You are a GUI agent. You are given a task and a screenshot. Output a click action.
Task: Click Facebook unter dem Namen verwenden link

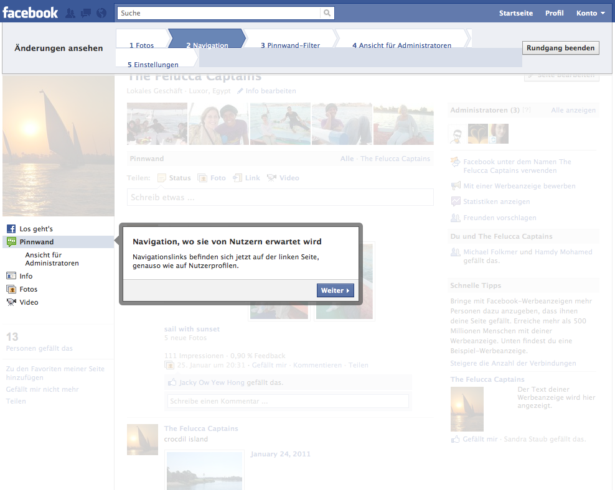click(517, 166)
